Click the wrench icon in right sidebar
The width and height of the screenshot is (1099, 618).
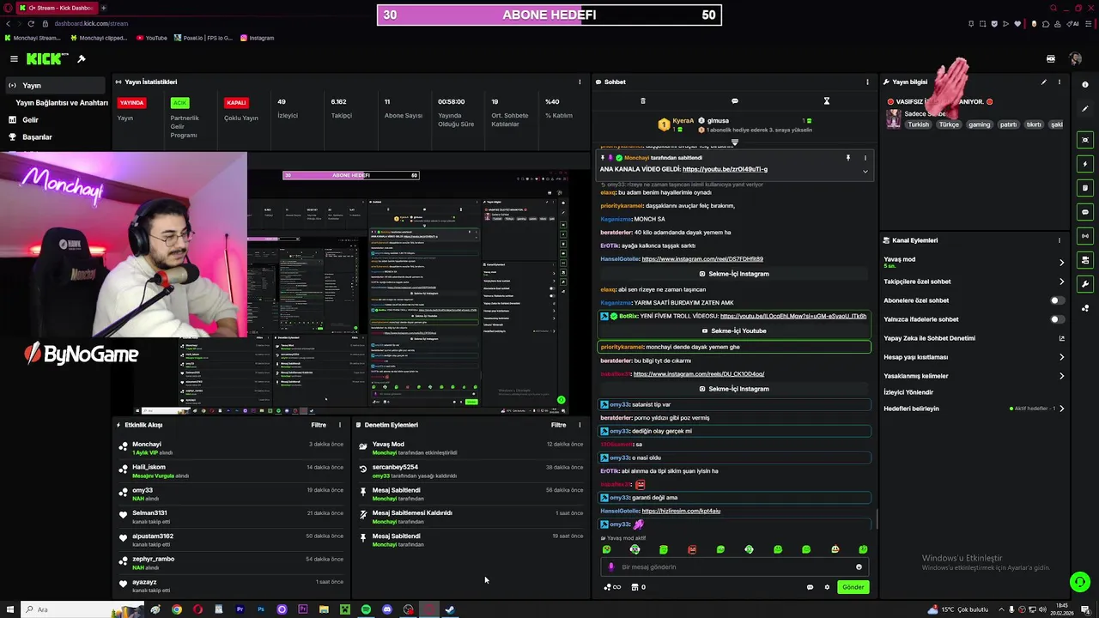coord(1085,284)
